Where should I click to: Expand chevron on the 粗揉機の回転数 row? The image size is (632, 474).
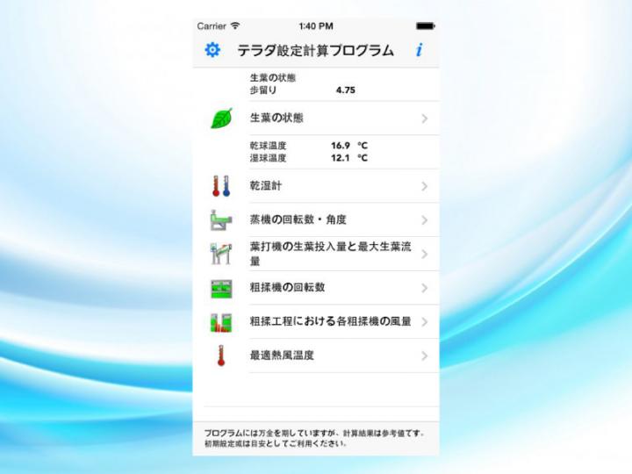[x=424, y=288]
